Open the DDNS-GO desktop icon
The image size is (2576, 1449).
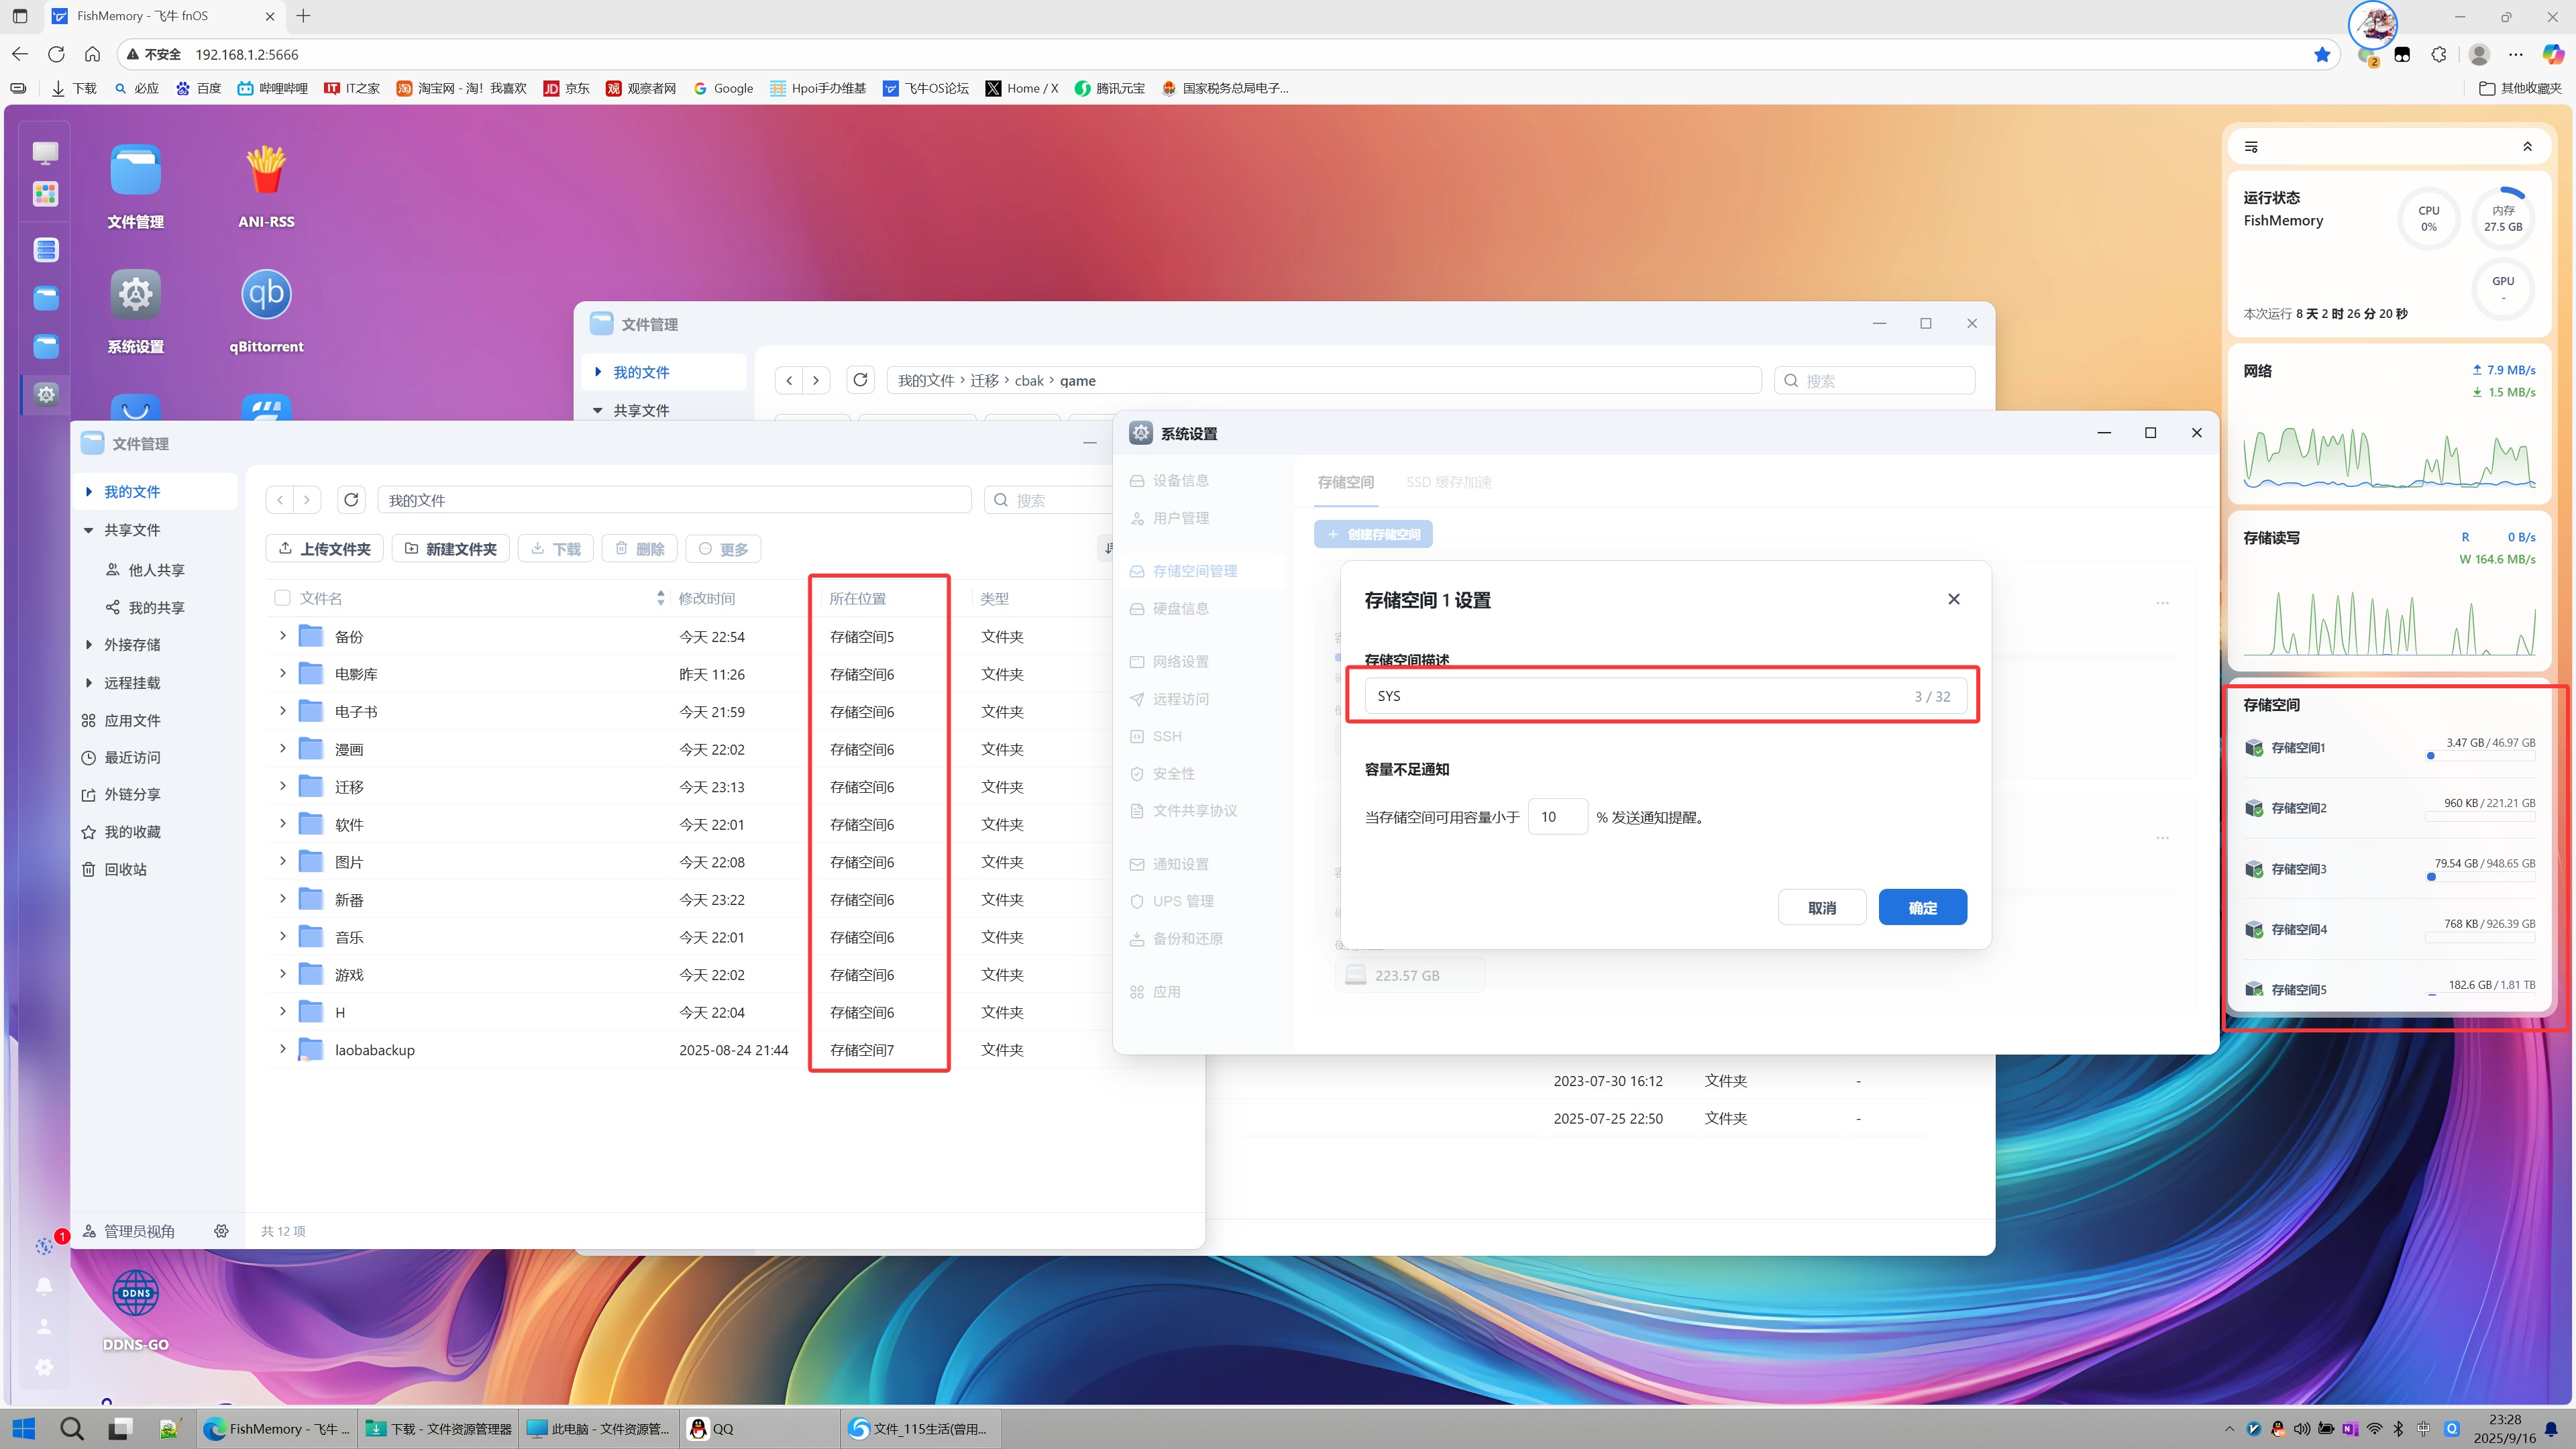click(x=135, y=1294)
